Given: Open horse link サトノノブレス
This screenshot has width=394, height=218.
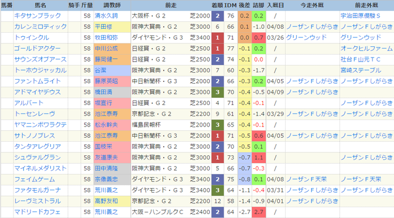Looking at the screenshot, I should tap(34, 136).
